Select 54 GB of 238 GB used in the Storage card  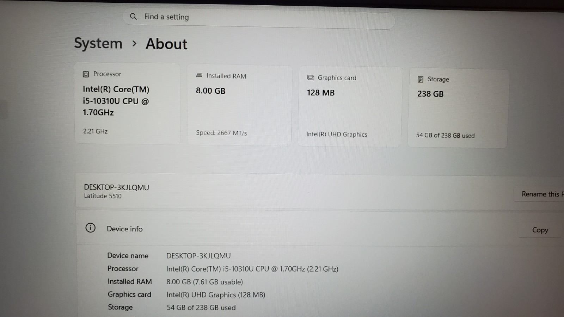click(x=445, y=135)
